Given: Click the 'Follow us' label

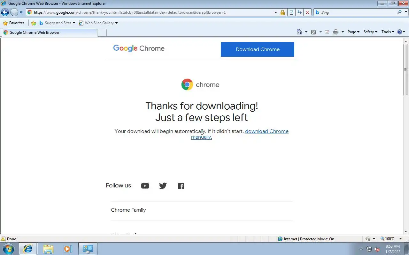Looking at the screenshot, I should pyautogui.click(x=118, y=186).
